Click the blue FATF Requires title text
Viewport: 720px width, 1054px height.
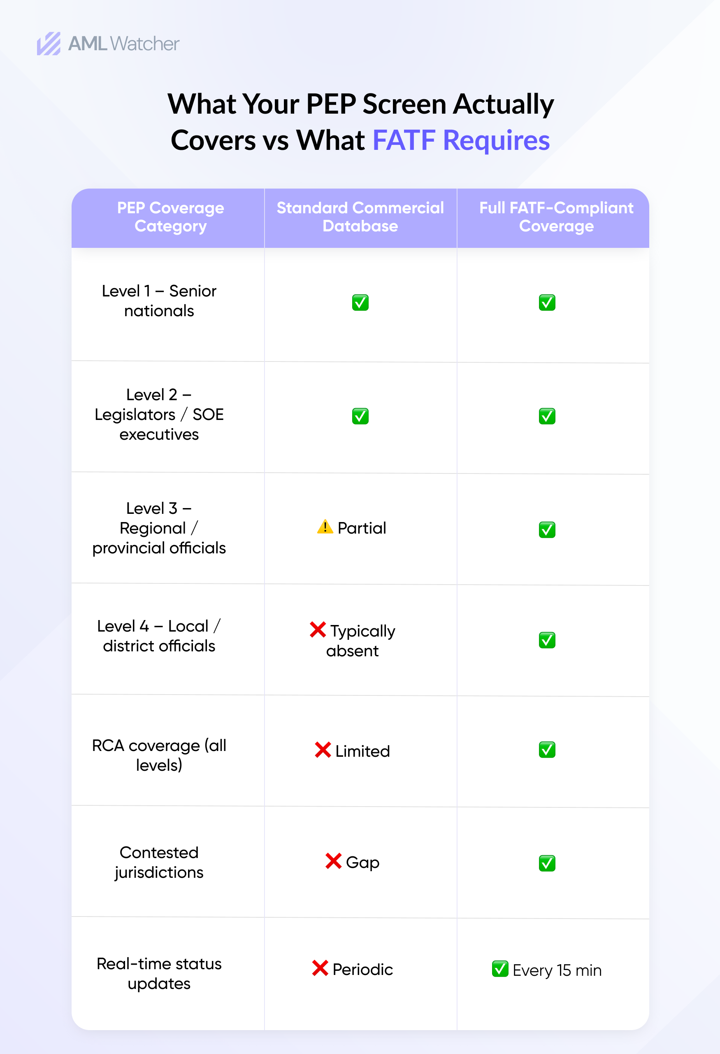[461, 140]
